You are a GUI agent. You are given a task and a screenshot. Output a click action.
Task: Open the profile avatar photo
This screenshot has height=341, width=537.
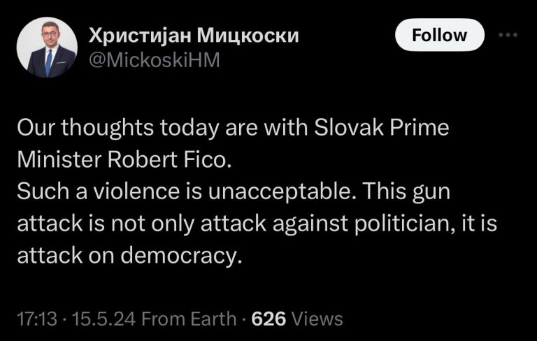(47, 48)
